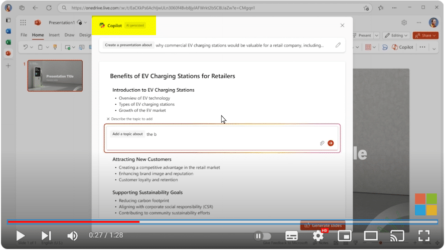Viewport: 445px width, 250px height.
Task: Open the Copilot ribbon button
Action: tap(402, 47)
